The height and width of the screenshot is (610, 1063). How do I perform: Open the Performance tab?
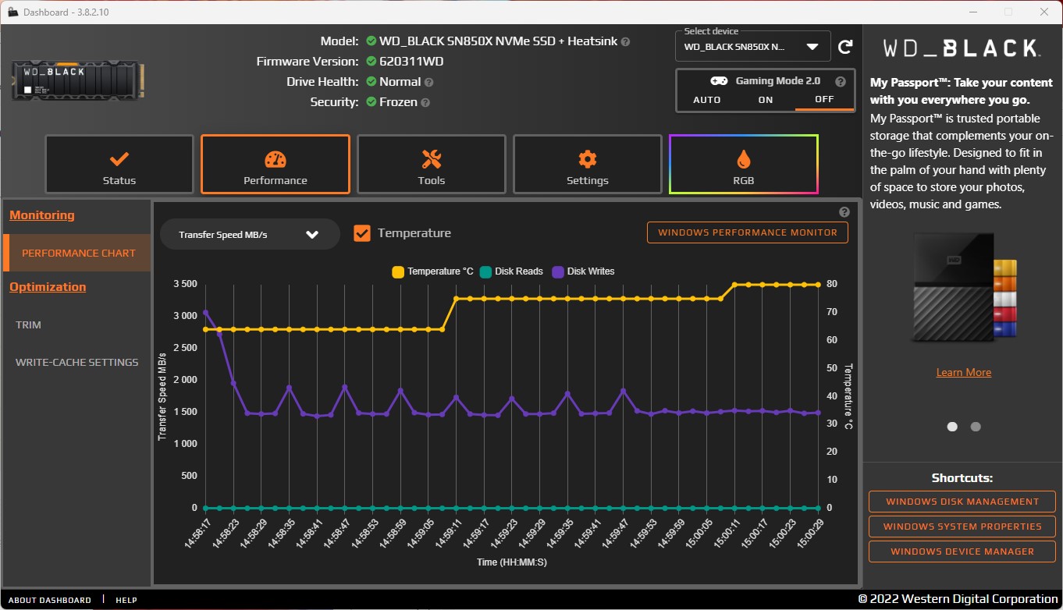point(276,165)
